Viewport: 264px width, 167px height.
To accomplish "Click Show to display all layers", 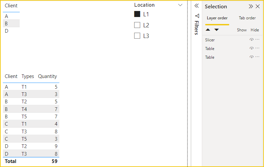I will coord(242,30).
